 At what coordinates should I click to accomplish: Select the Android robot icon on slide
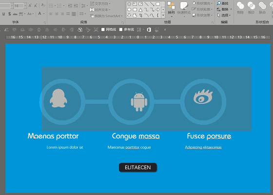tap(139, 102)
